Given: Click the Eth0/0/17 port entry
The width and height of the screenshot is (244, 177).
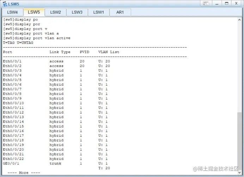Looking at the screenshot, I should 13,136.
